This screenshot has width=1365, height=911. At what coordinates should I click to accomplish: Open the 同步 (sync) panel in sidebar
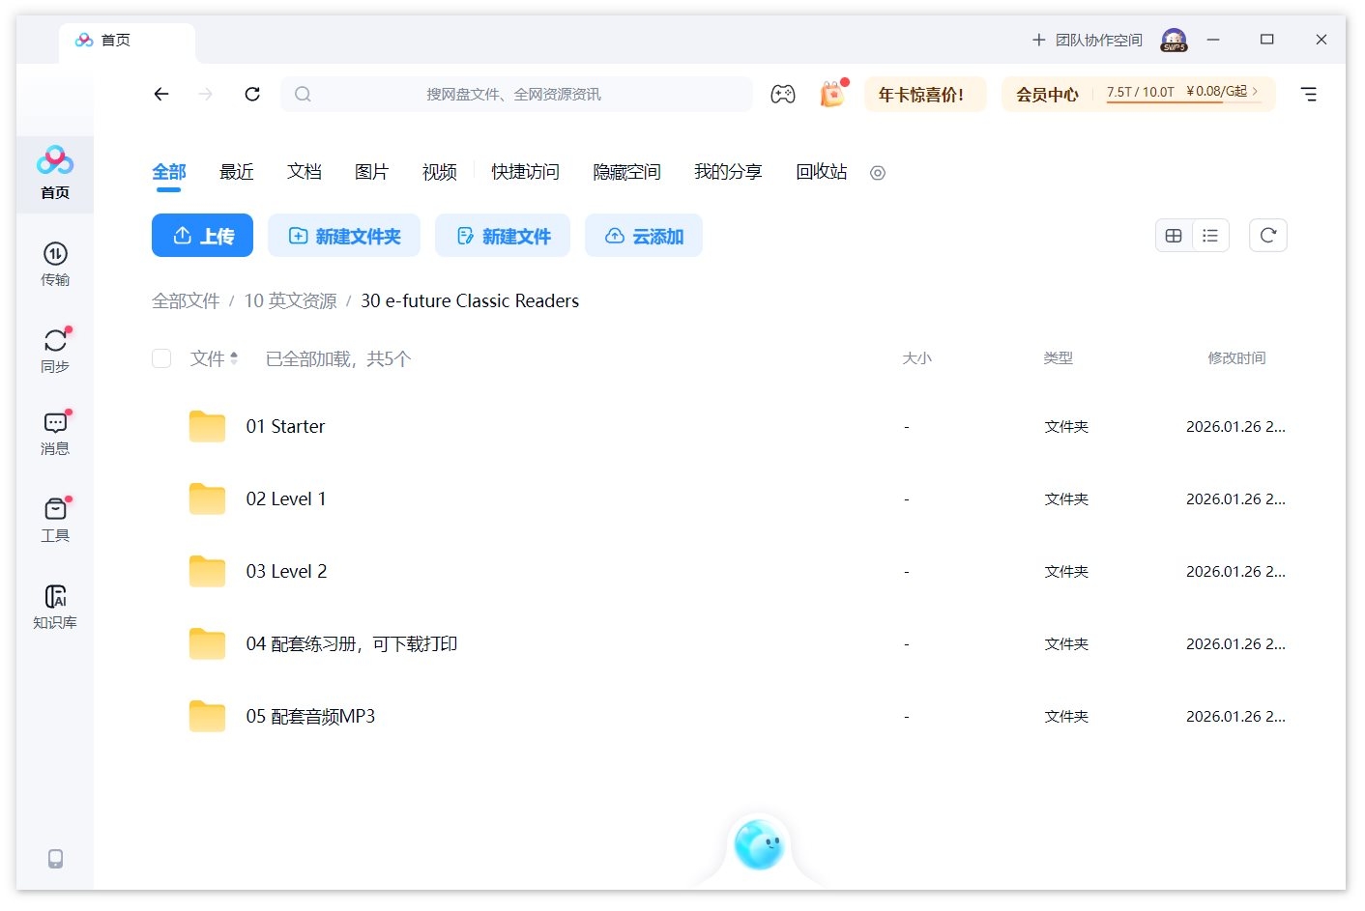click(55, 348)
